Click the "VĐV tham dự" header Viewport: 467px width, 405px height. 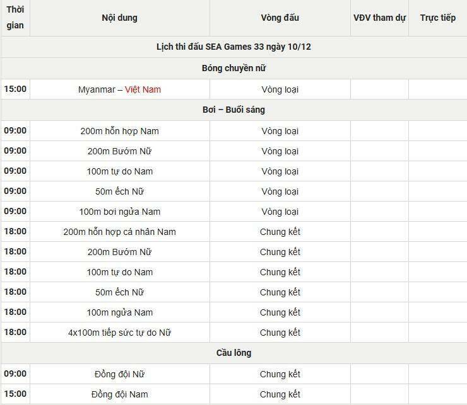(379, 18)
